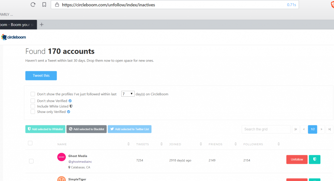The image size is (334, 181).
Task: Select the Ghost Media row checkbox
Action: pyautogui.click(x=31, y=161)
